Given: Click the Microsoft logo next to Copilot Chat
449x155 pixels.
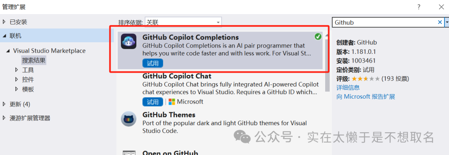Looking at the screenshot, I should coord(172,102).
